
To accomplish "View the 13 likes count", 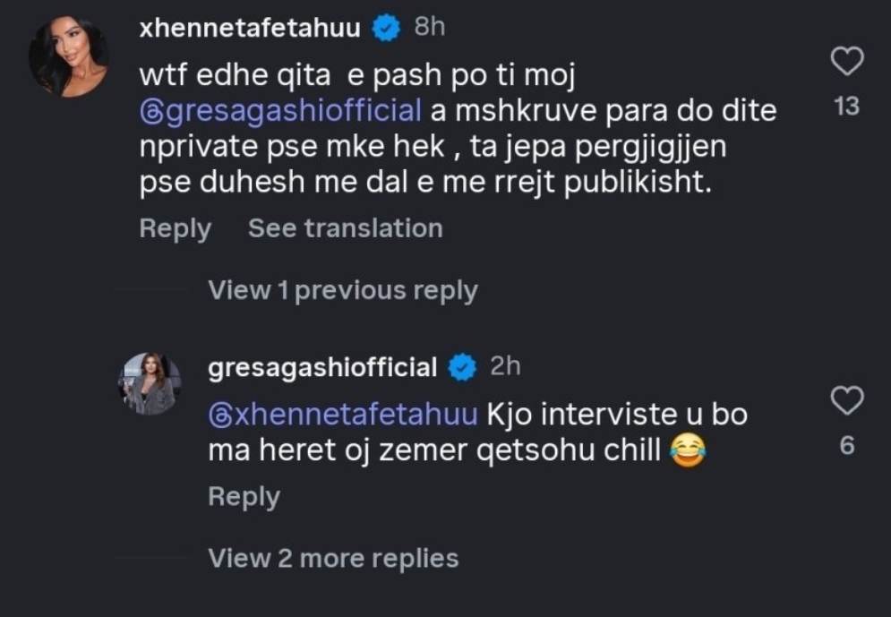I will (846, 107).
